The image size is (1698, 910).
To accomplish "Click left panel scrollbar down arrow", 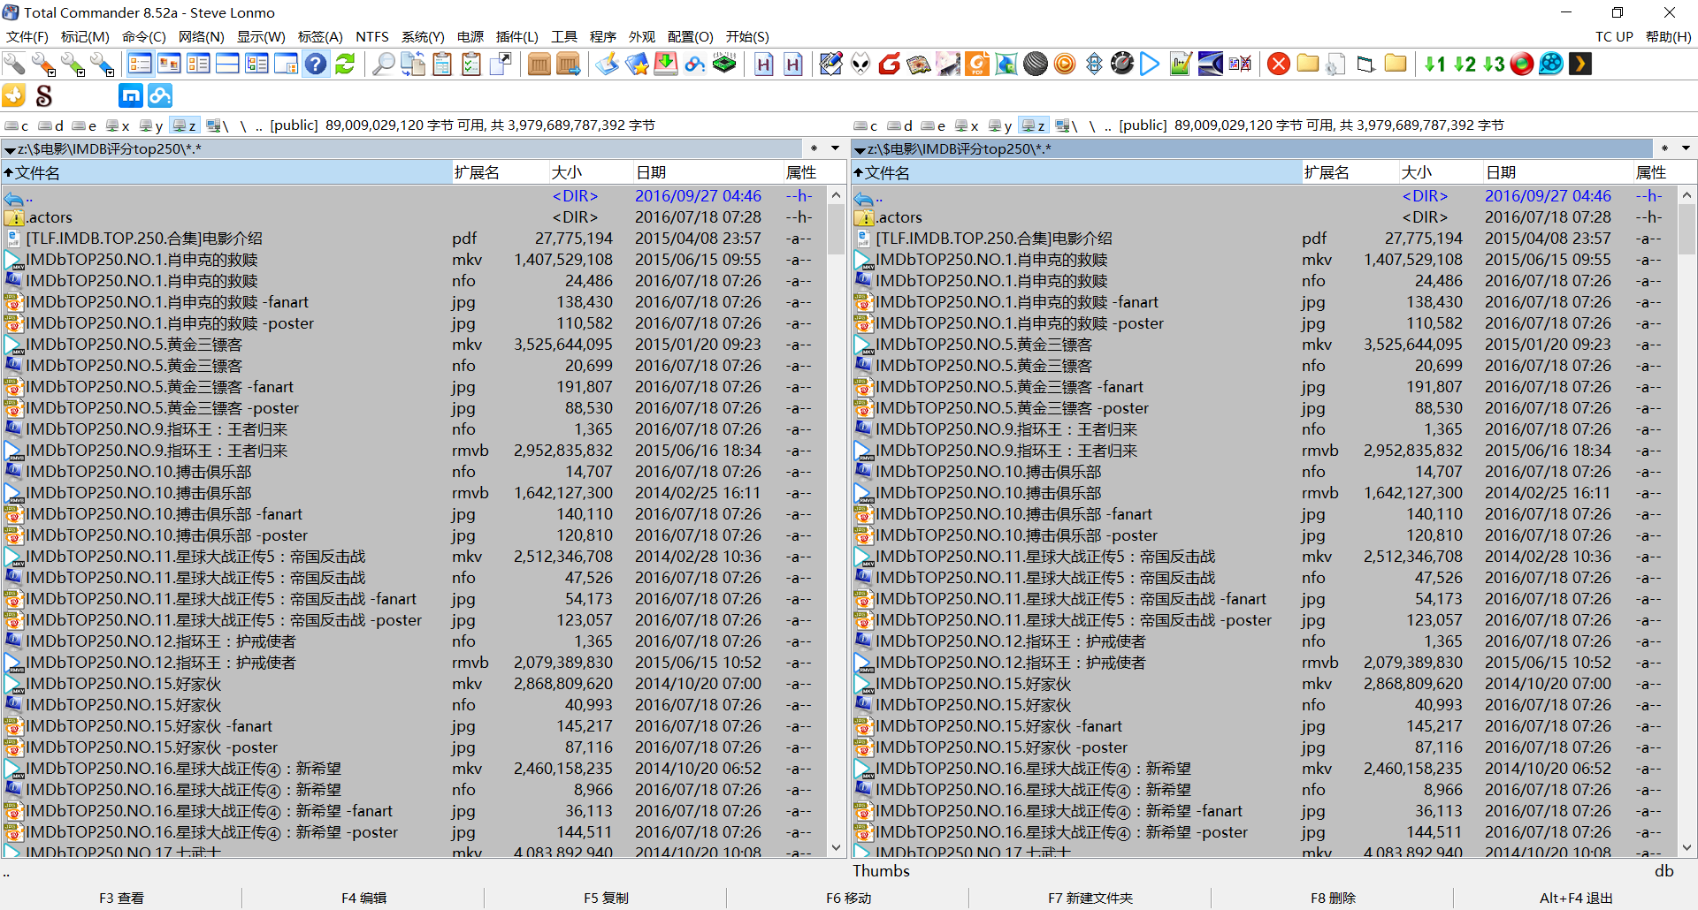I will pos(837,847).
